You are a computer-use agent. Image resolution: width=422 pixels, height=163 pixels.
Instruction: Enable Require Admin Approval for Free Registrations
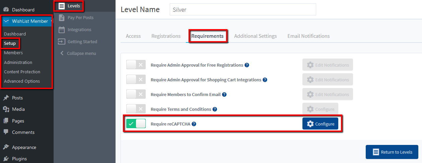136,65
